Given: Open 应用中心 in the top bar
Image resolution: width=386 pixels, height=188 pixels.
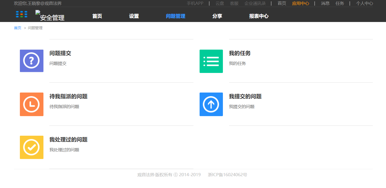Looking at the screenshot, I should [x=300, y=3].
